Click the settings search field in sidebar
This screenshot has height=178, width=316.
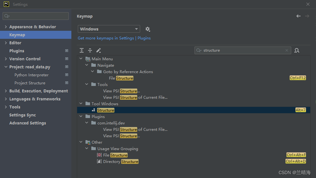36,16
